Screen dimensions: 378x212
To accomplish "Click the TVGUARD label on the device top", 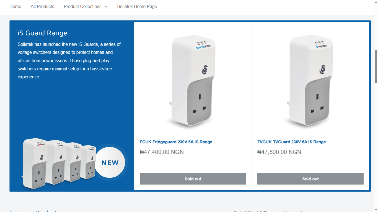I will 322,46.
